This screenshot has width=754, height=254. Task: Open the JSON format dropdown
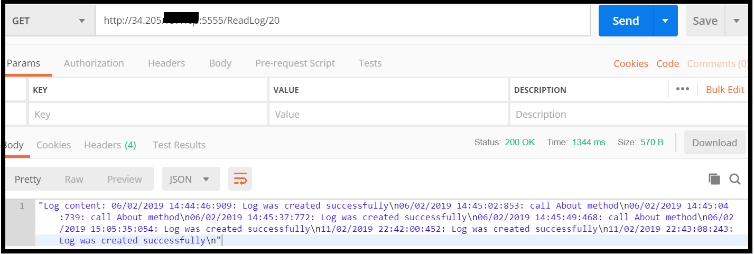[x=190, y=179]
